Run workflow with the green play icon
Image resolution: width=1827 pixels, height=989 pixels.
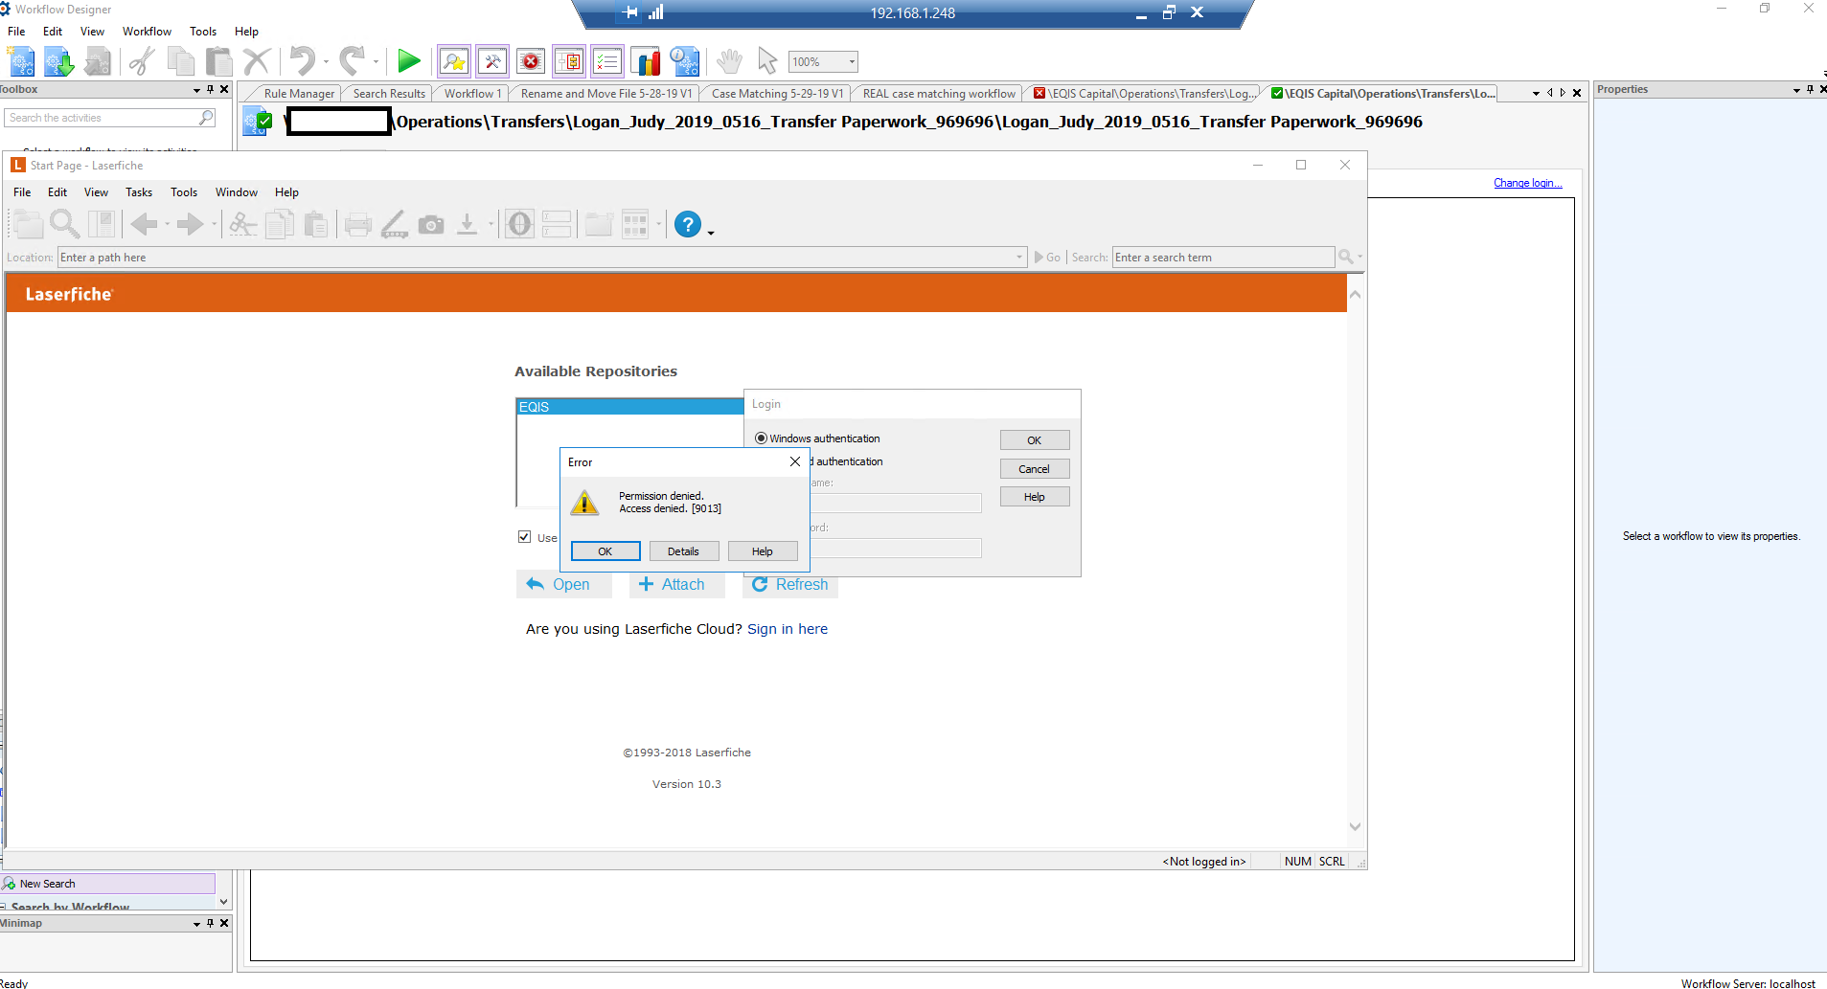409,61
